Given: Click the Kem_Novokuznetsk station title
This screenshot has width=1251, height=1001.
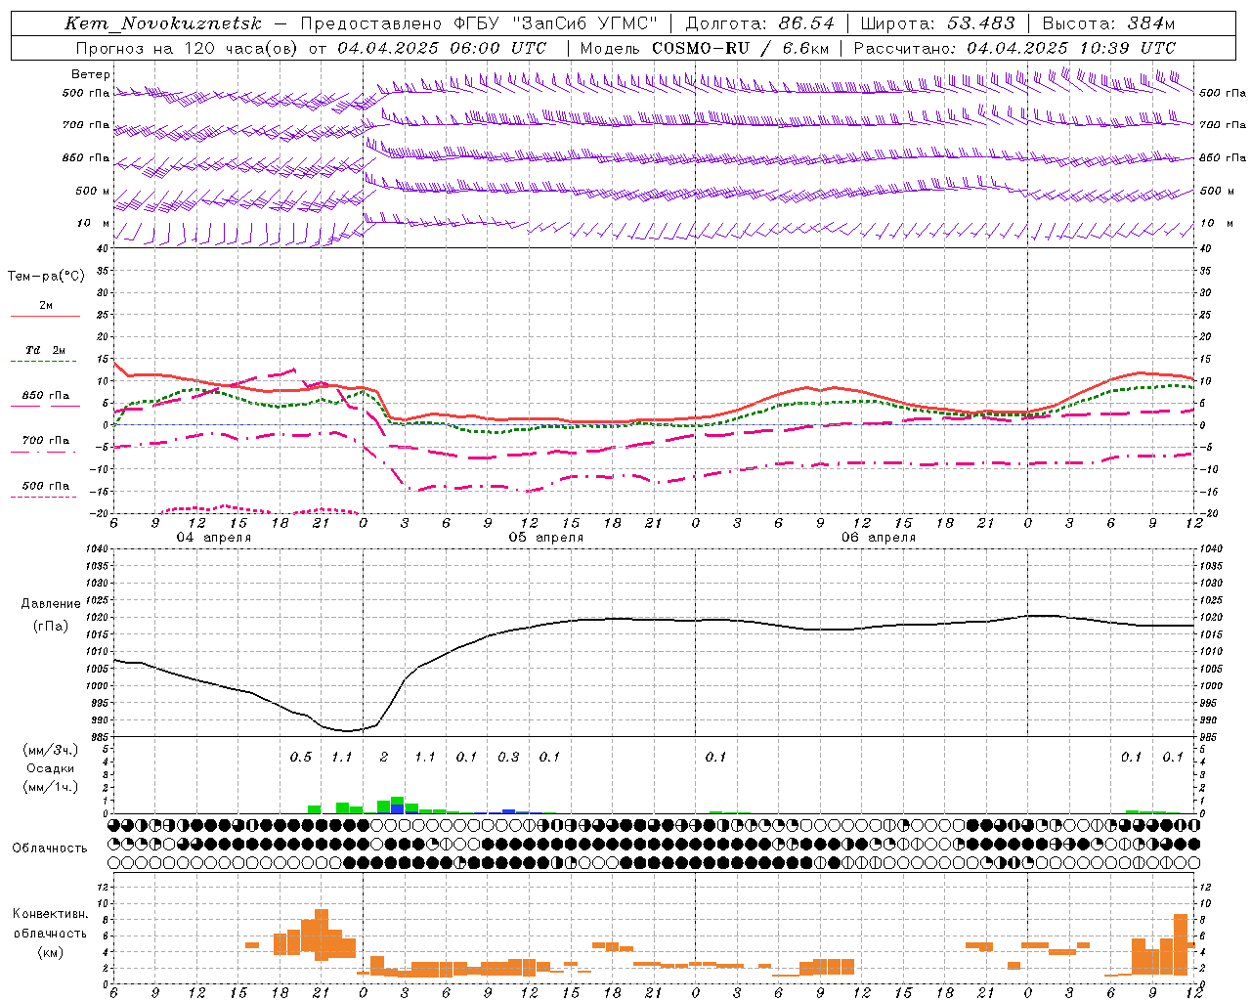Looking at the screenshot, I should (x=162, y=23).
